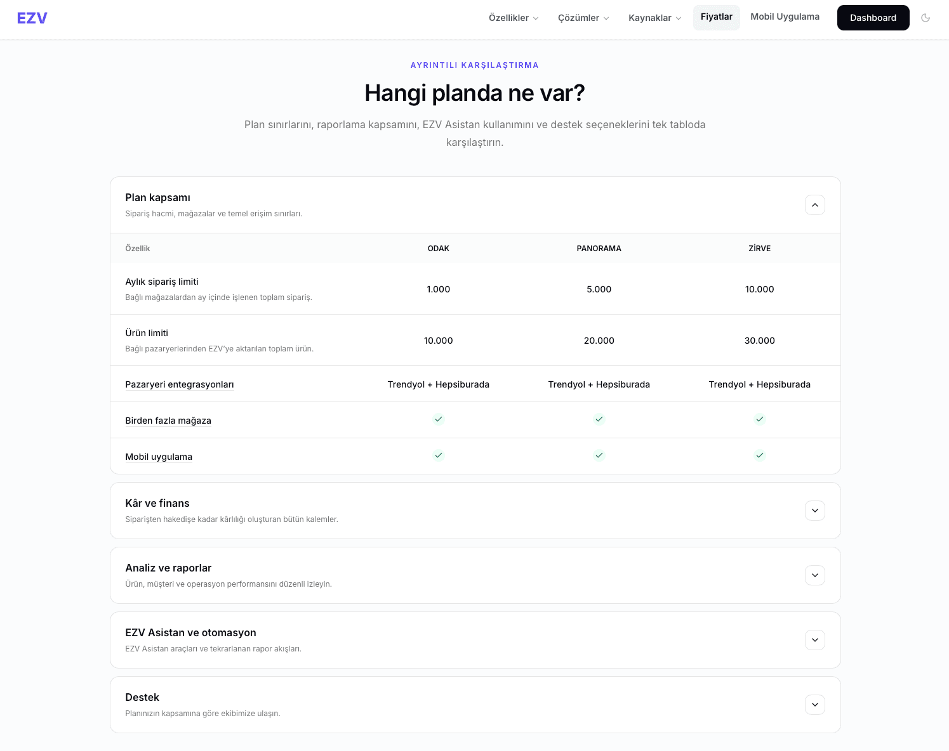Open the Kaynaklar dropdown menu

(655, 18)
